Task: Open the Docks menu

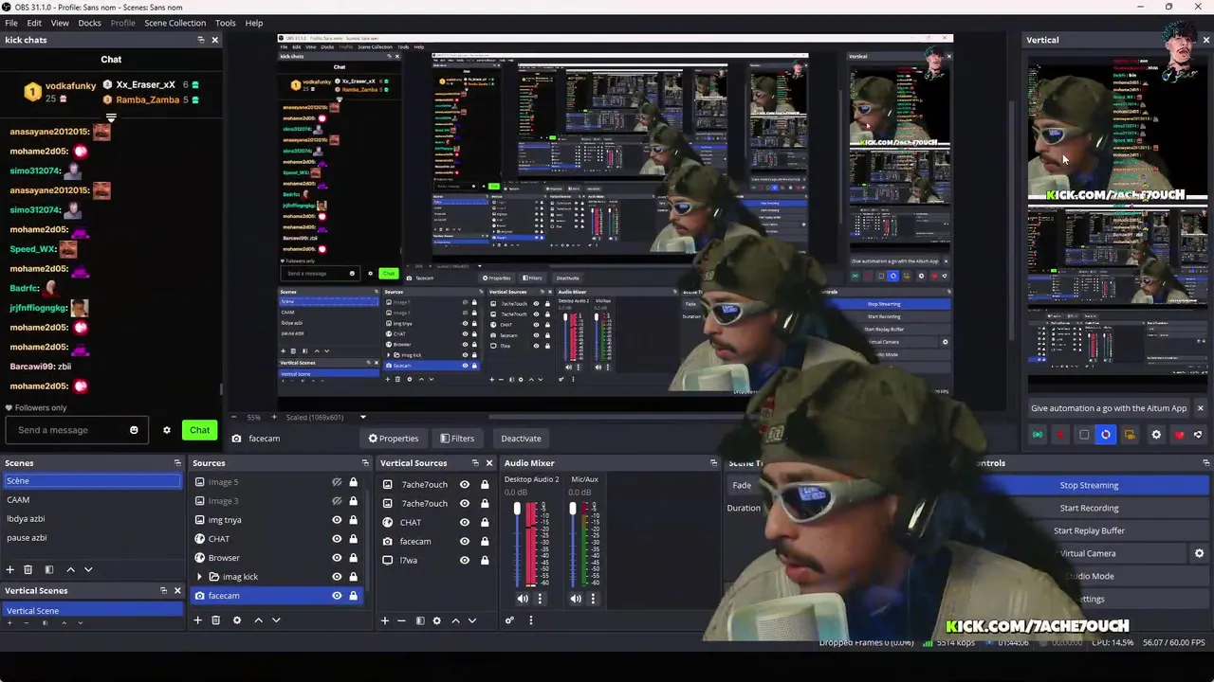Action: (x=89, y=23)
